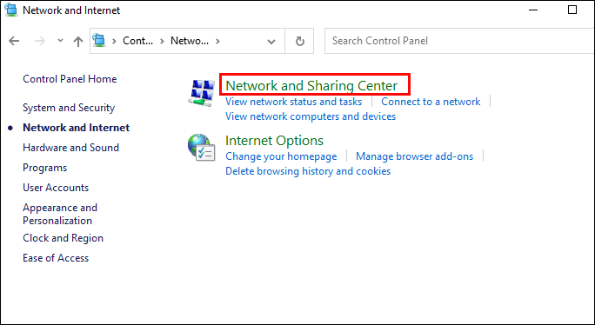
Task: Refresh the Control Panel view
Action: 300,41
